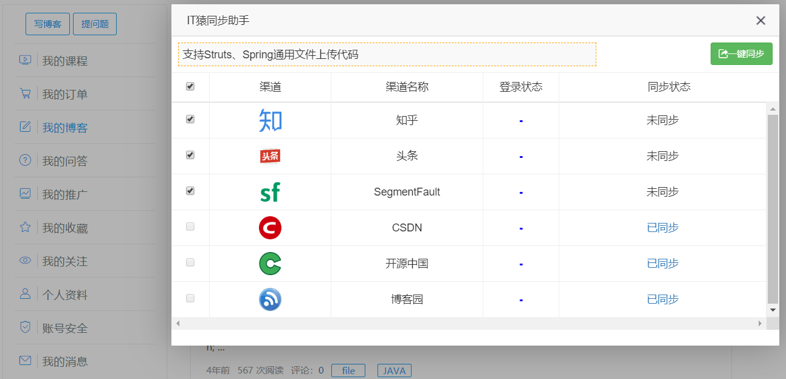786x379 pixels.
Task: Click 未同步 status in the 头条 row
Action: [x=663, y=156]
